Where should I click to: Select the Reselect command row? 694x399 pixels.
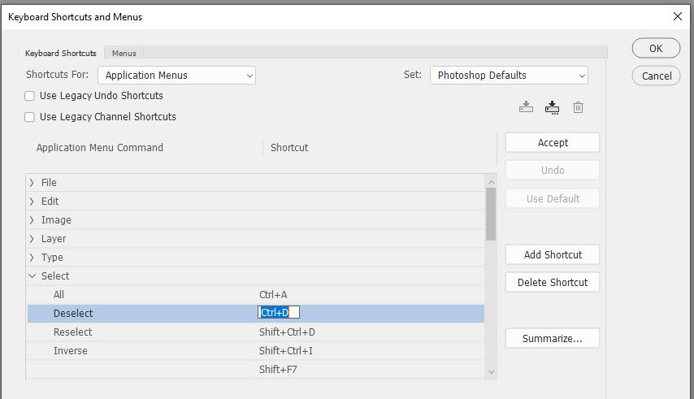(255, 332)
